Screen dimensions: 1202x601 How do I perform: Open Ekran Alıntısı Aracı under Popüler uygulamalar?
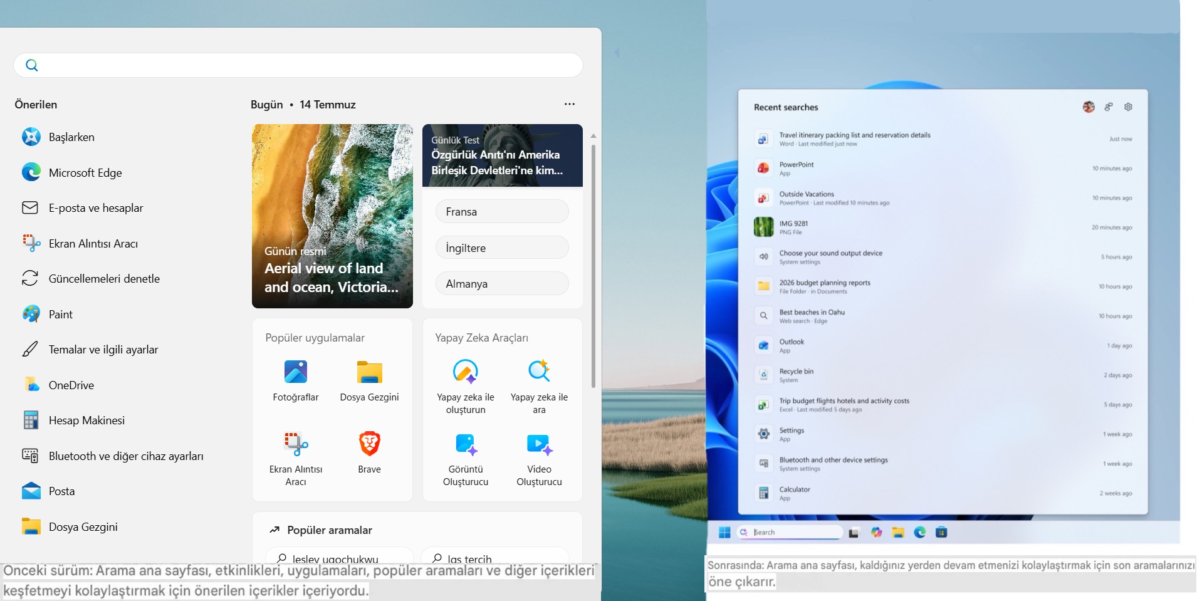(x=296, y=459)
